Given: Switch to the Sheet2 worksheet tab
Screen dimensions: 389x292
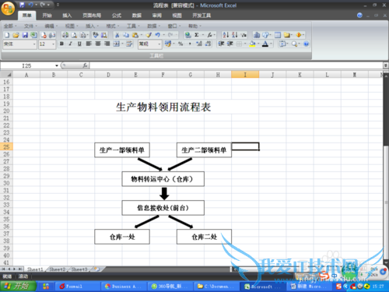Looking at the screenshot, I should tap(58, 269).
